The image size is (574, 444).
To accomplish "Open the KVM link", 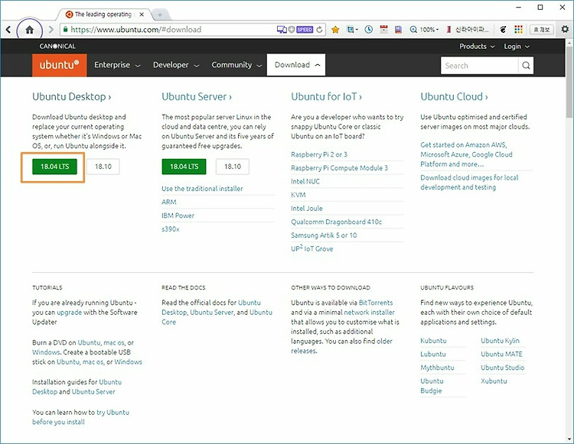I will click(298, 195).
